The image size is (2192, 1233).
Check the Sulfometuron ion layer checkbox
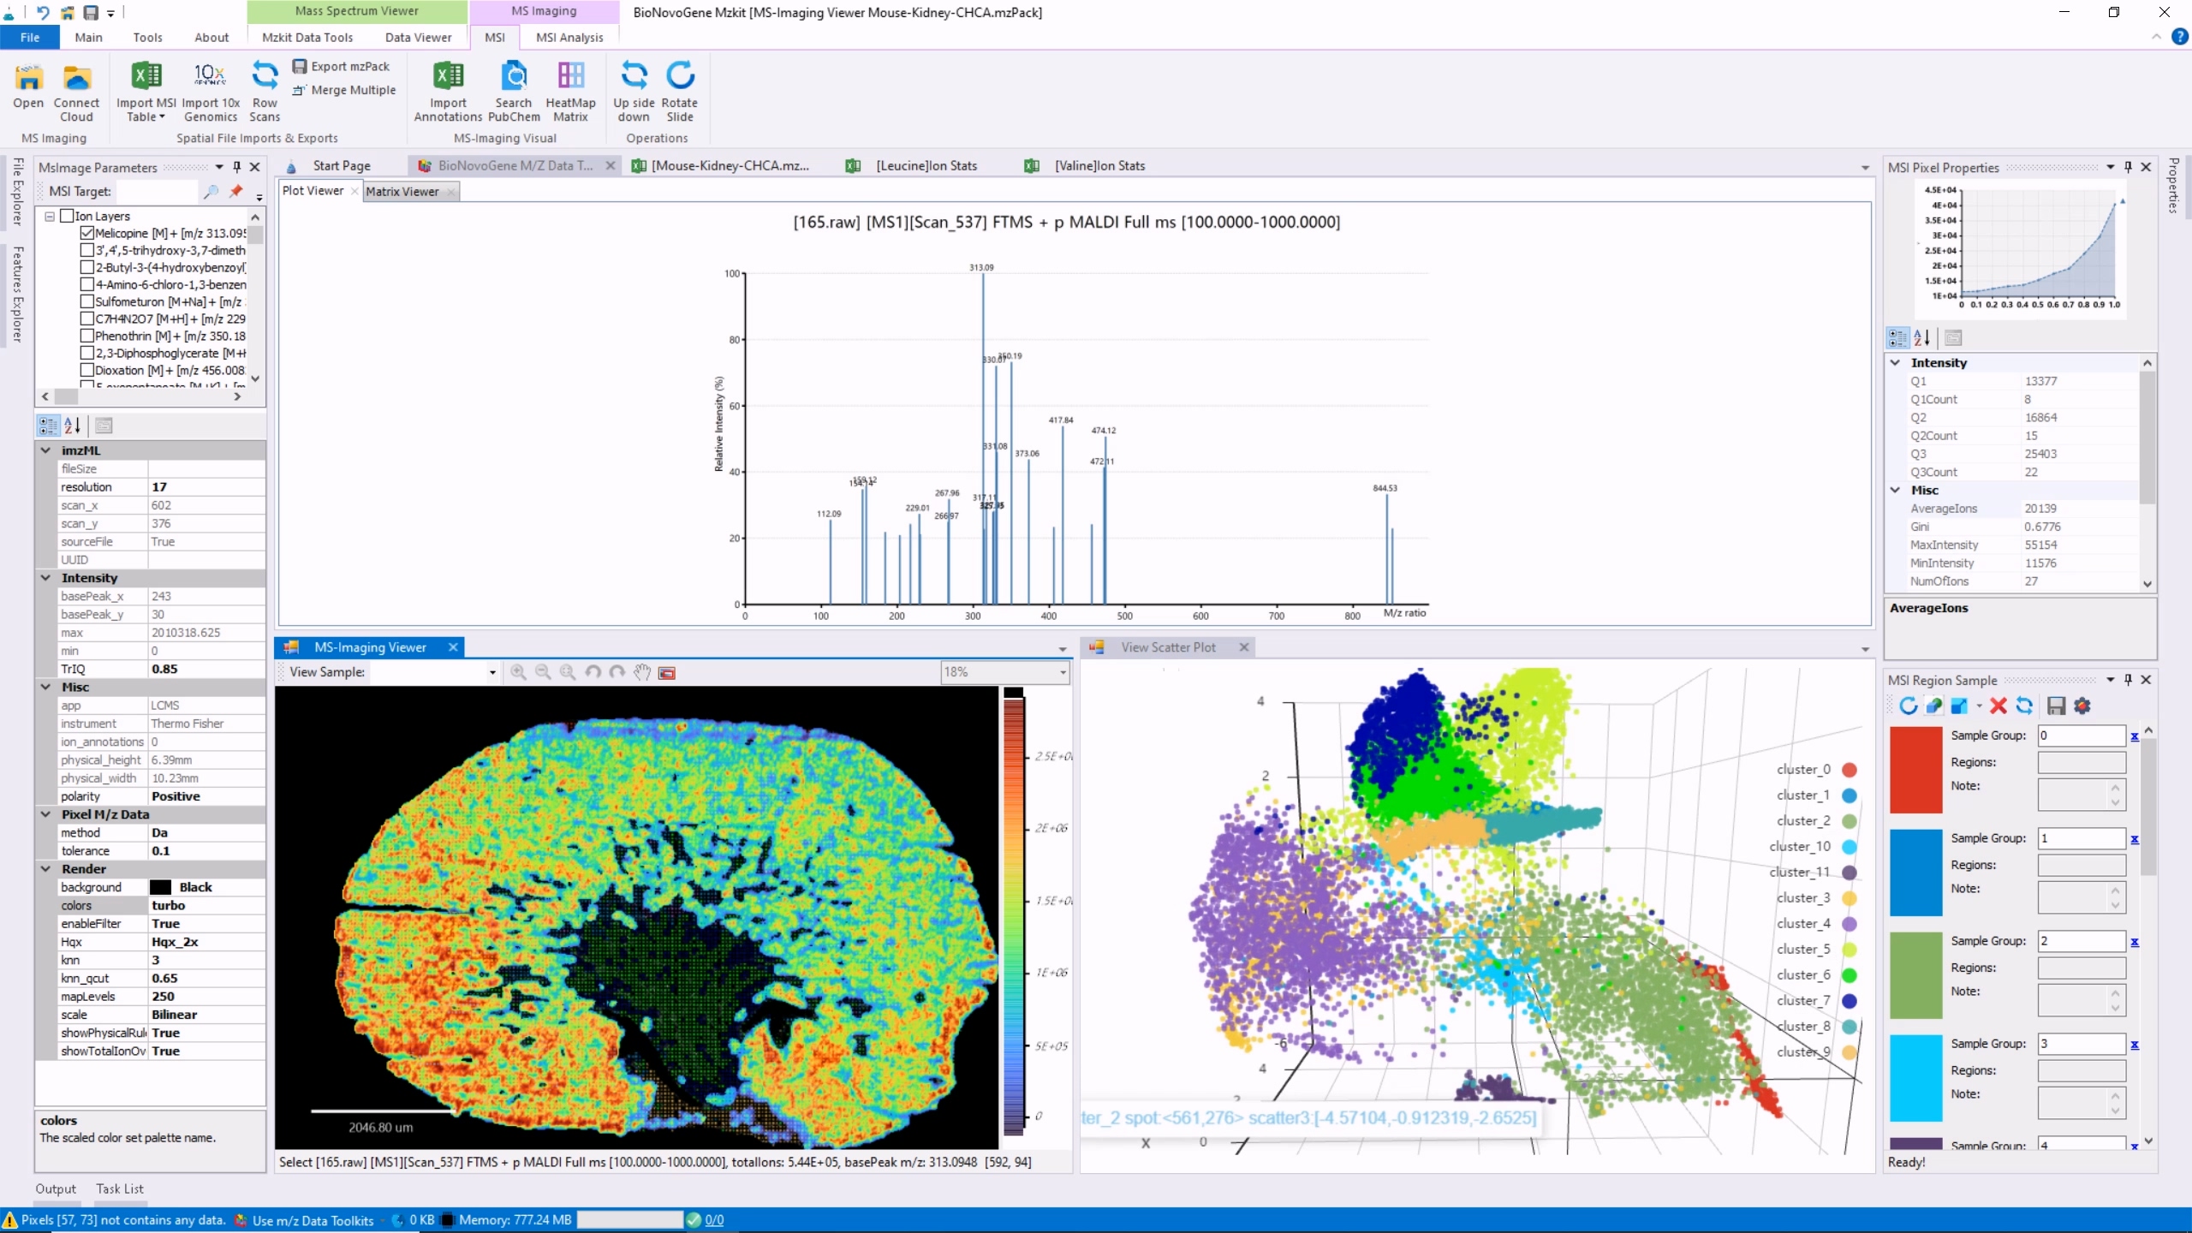click(x=86, y=301)
